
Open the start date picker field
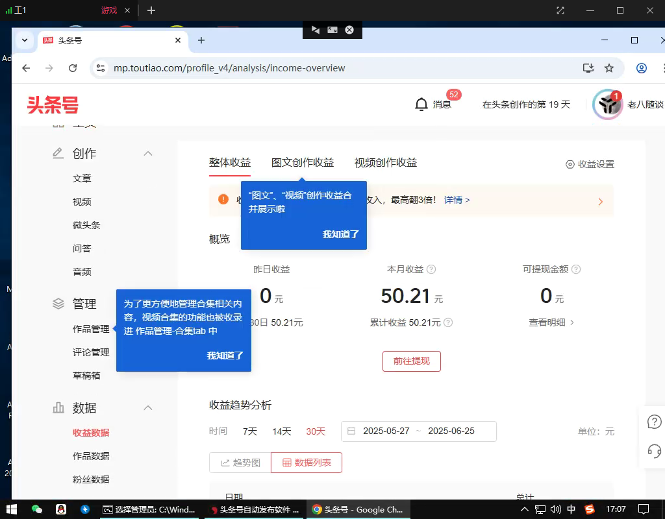click(386, 431)
